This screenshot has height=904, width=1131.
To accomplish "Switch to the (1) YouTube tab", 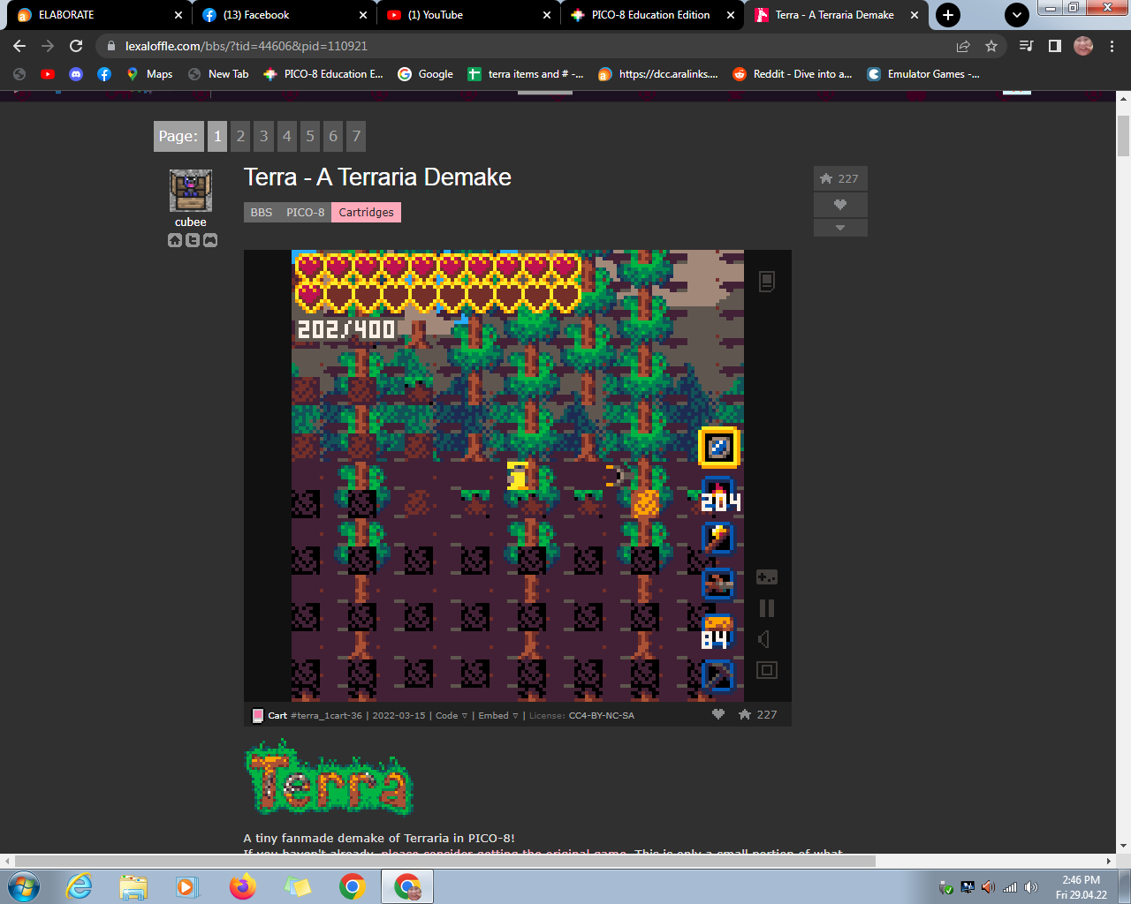I will [468, 15].
